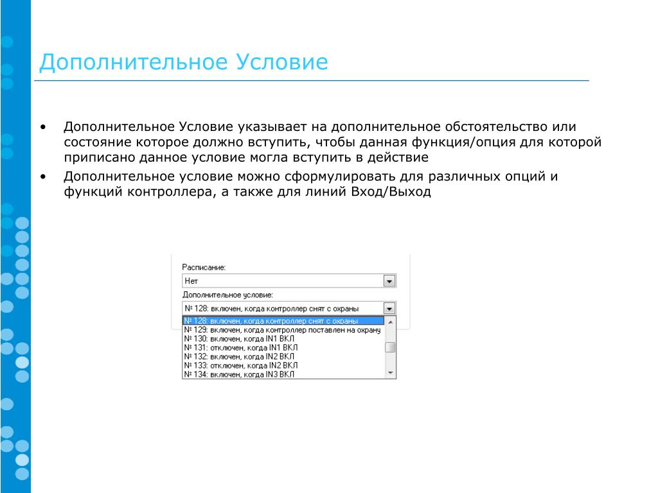The width and height of the screenshot is (658, 493).
Task: Select № 134: включен, когда IN3 ВКЛ
Action: pos(283,374)
